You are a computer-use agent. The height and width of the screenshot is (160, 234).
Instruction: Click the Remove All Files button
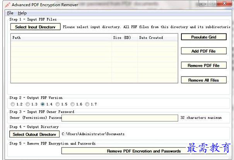tap(204, 80)
